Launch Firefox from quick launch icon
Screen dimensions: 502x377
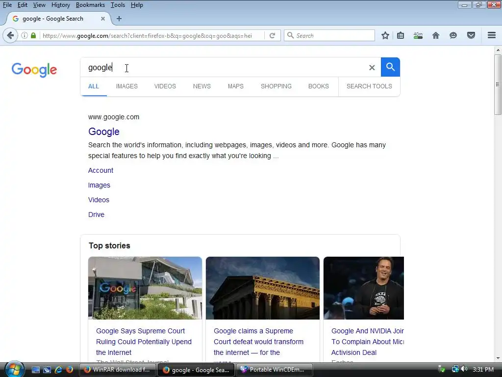coord(70,370)
